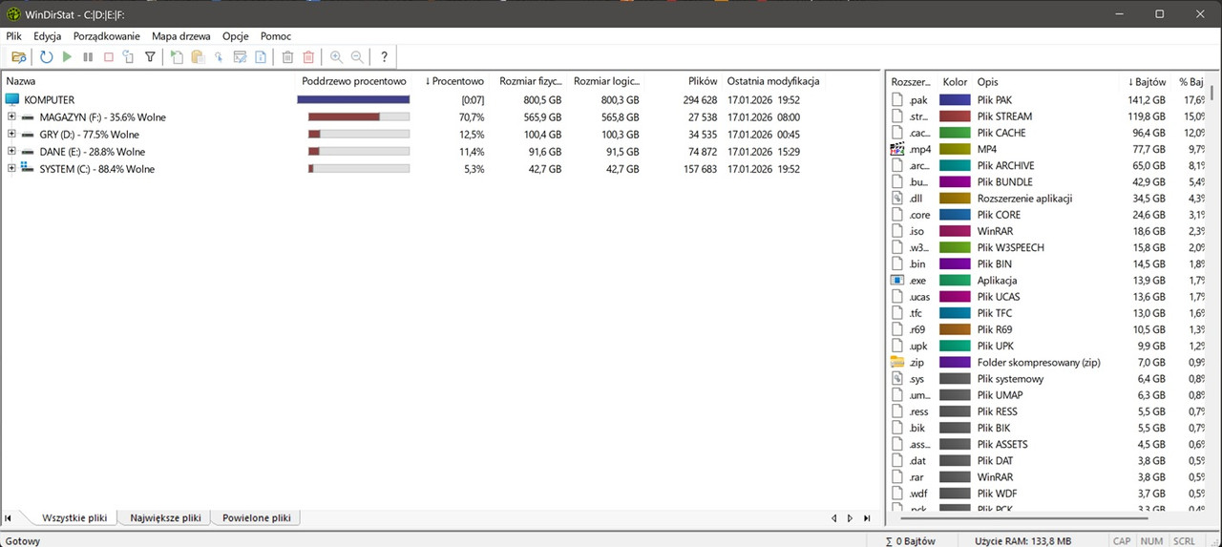Open the Pomoc menu
1222x547 pixels.
click(x=276, y=35)
